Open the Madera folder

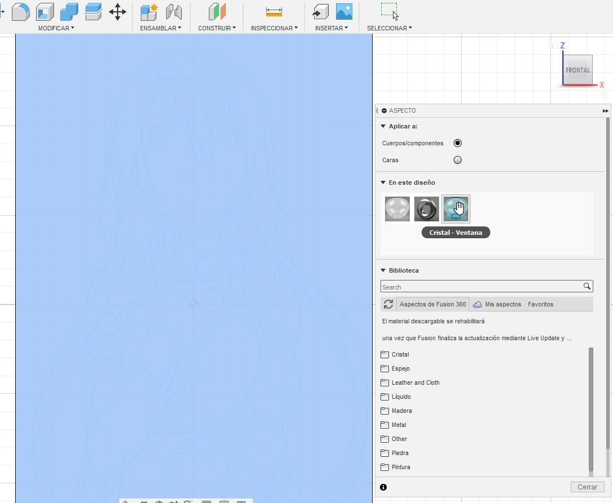(396, 411)
